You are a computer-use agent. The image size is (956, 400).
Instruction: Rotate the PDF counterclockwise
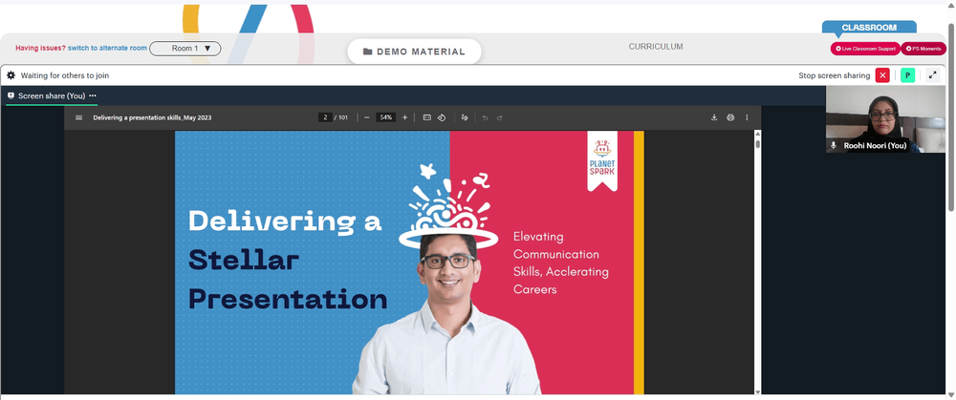tap(443, 117)
